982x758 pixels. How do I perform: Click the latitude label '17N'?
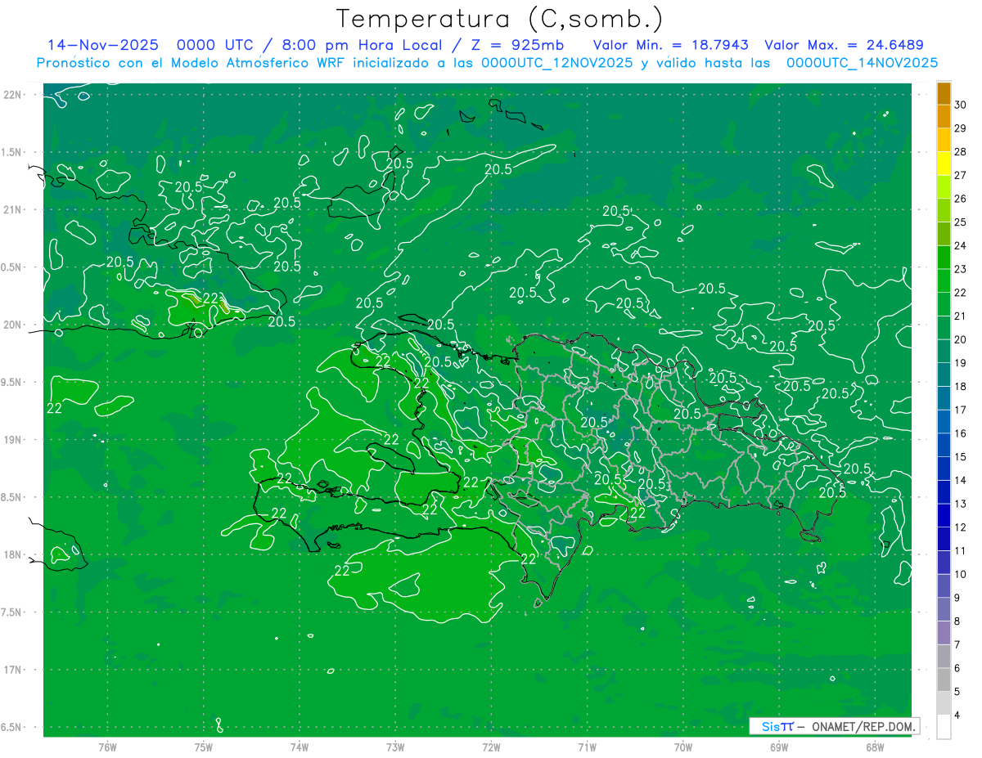(x=11, y=670)
